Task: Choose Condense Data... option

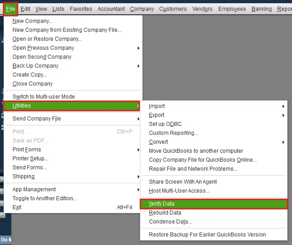Action: [214, 222]
